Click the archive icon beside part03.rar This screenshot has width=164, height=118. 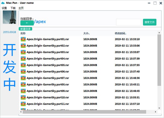23,52
